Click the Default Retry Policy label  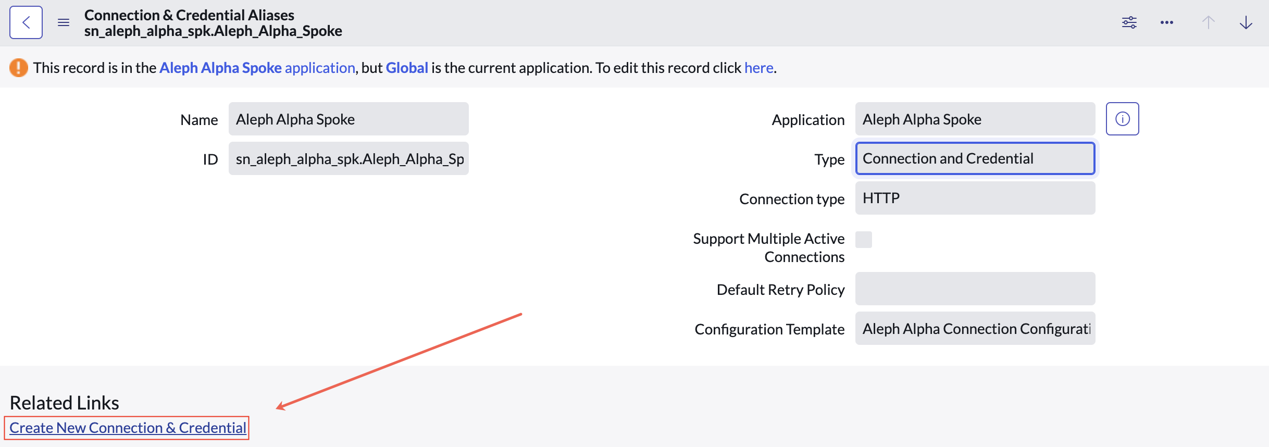tap(780, 290)
